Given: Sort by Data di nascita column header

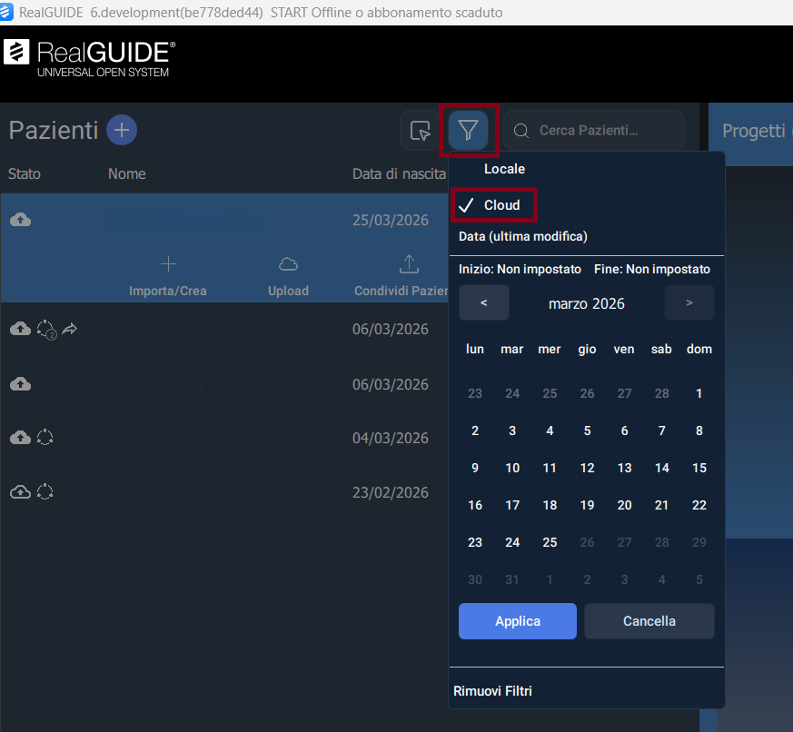Looking at the screenshot, I should tap(399, 173).
